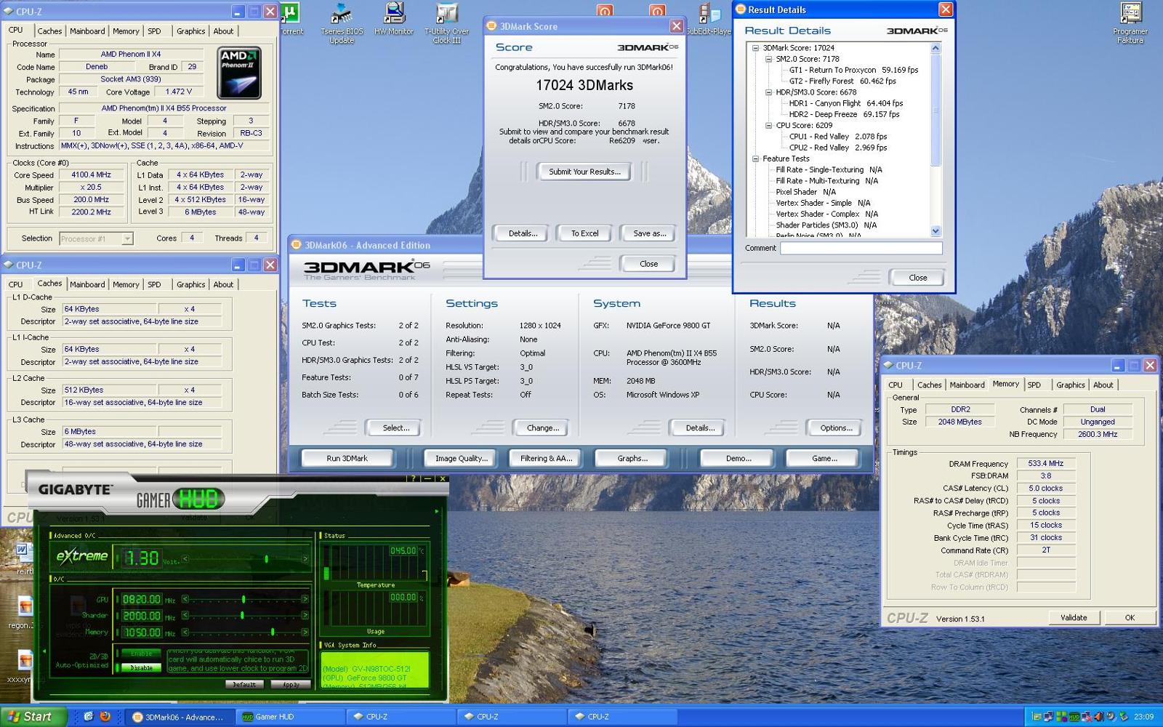
Task: Disable 2D/3D Auto-Optimized in Gamer HUD
Action: (142, 667)
